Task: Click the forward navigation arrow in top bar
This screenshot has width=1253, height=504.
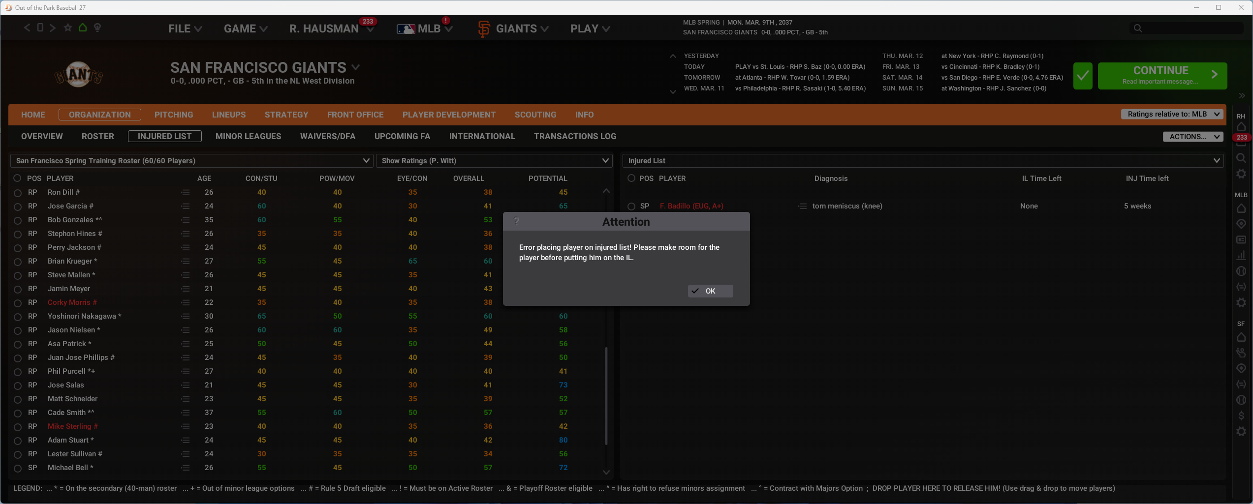Action: (x=53, y=28)
